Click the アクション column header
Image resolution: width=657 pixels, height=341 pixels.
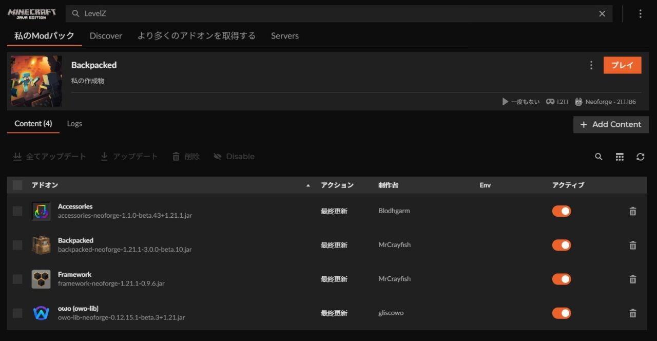[x=337, y=185]
